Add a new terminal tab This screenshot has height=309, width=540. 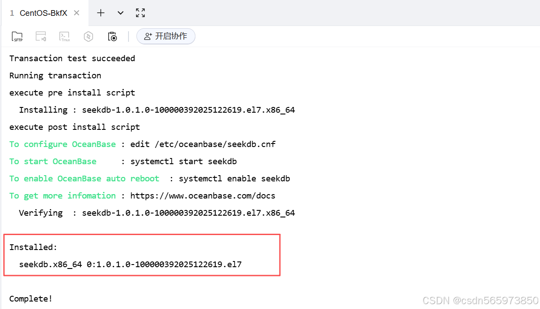[101, 13]
